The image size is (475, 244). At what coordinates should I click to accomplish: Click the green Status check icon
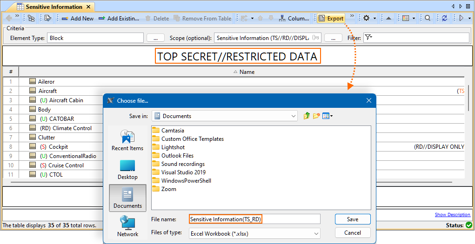click(469, 225)
